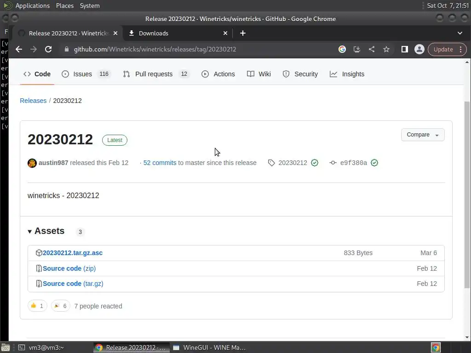Bookmark this page with star icon
Screen dimensions: 471x353
pyautogui.click(x=386, y=49)
